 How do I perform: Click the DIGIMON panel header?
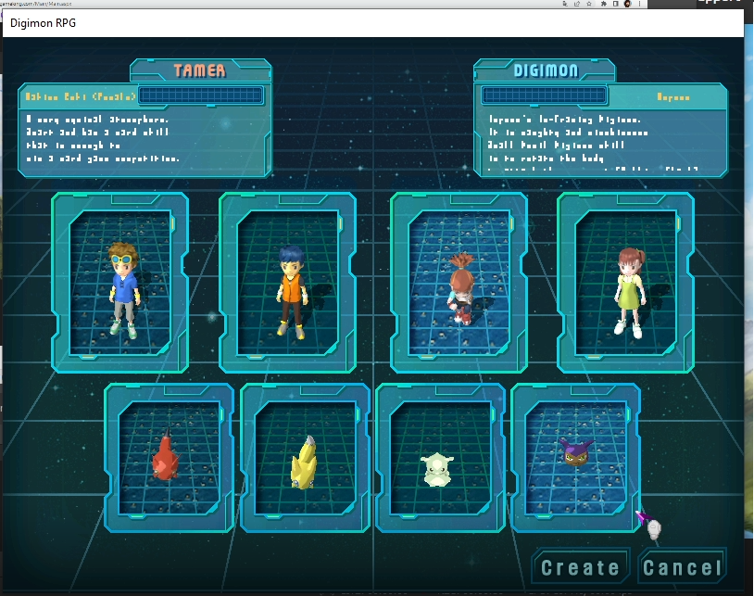[x=545, y=70]
